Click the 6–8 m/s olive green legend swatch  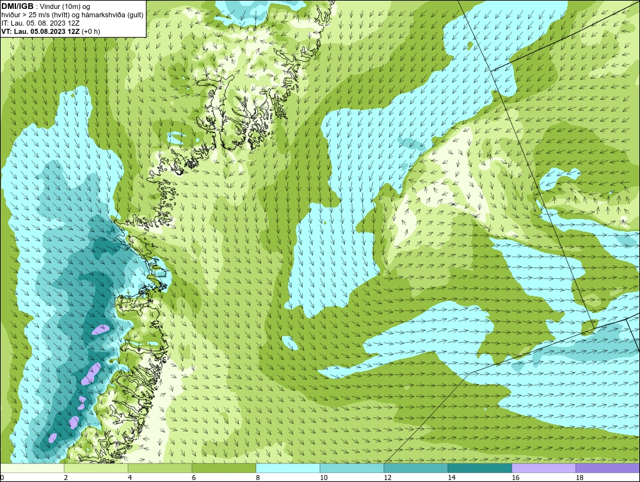(x=224, y=468)
